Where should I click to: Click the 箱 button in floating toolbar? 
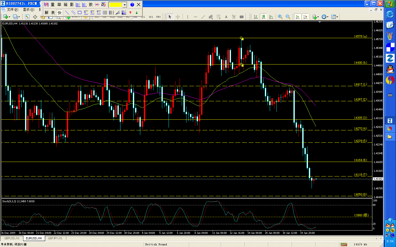point(65,5)
